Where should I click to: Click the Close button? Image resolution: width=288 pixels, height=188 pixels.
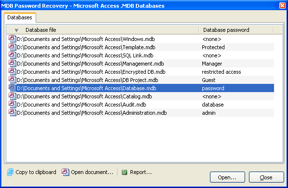coord(266,177)
